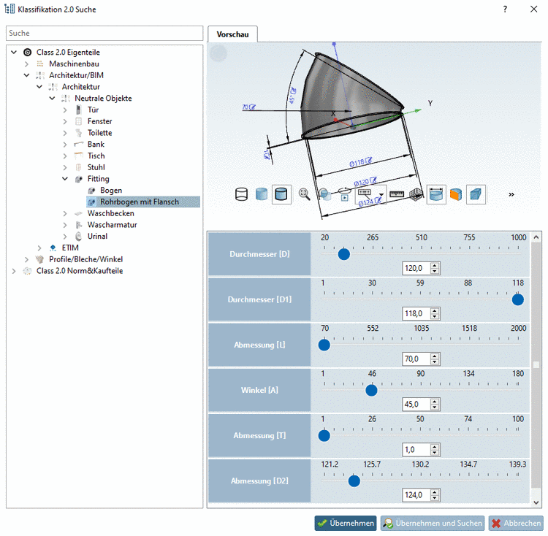The height and width of the screenshot is (536, 548).
Task: Select wireframe display mode icon
Action: pyautogui.click(x=242, y=194)
